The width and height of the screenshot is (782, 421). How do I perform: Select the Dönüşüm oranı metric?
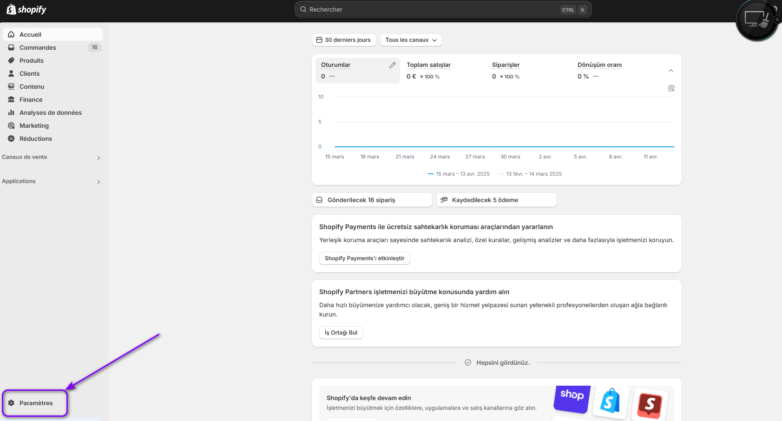614,71
